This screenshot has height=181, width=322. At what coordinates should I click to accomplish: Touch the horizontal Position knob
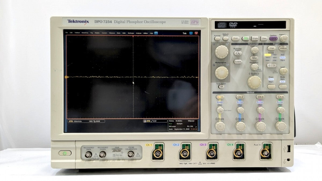click(x=254, y=50)
